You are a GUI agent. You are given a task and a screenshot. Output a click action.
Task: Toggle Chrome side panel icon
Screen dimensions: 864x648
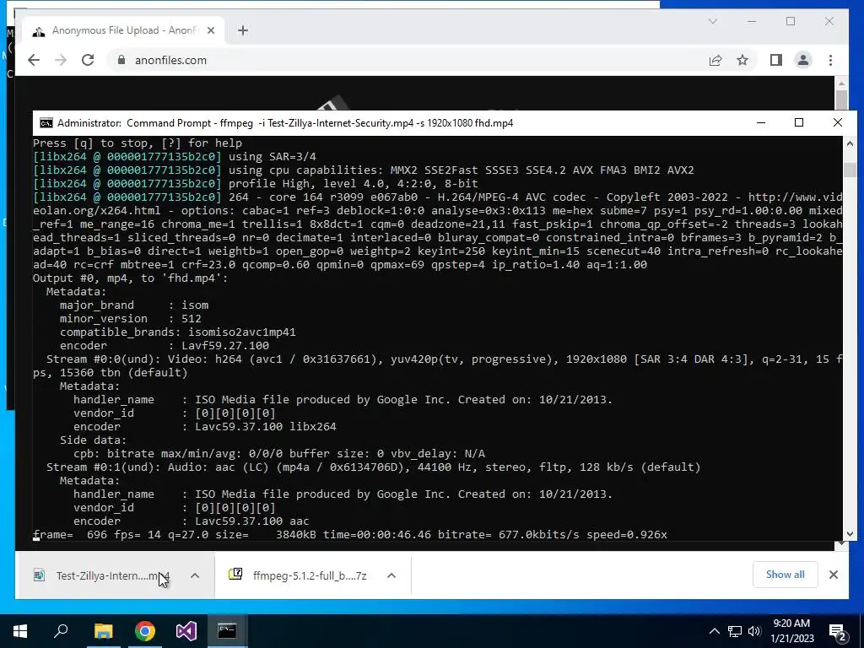tap(776, 60)
